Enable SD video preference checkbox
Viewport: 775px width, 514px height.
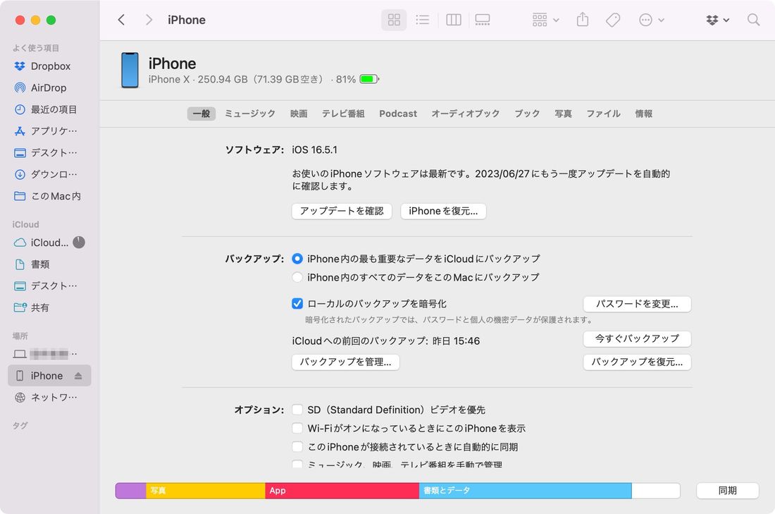pos(297,410)
